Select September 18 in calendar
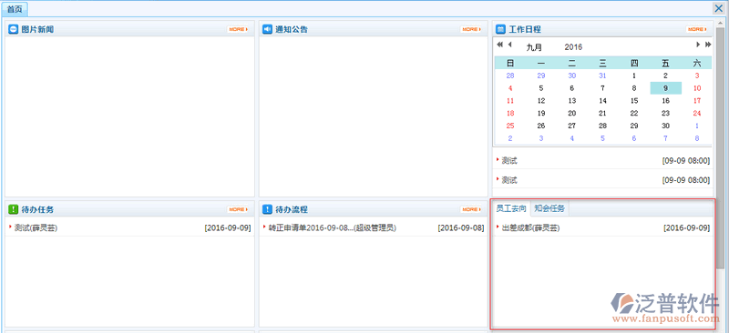 (510, 113)
